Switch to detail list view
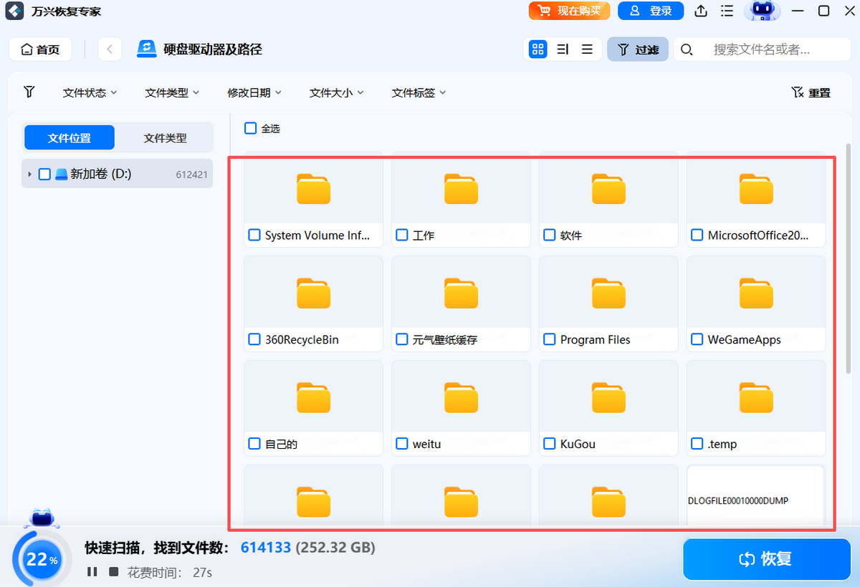 563,49
